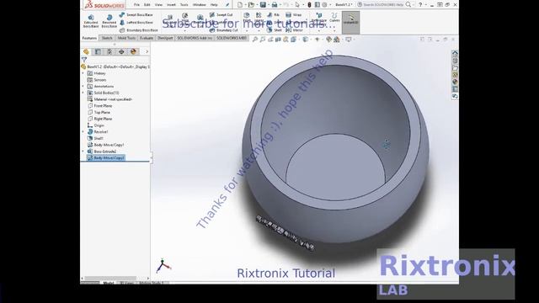Screen dimensions: 539x303
Task: Select the highlighted Body-Move/Copy2 feature
Action: 106,157
